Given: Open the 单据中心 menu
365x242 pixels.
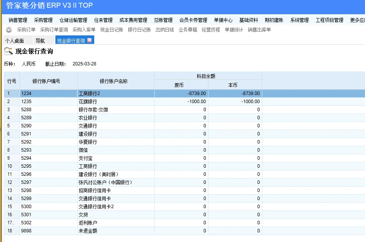Looking at the screenshot, I should [x=223, y=20].
